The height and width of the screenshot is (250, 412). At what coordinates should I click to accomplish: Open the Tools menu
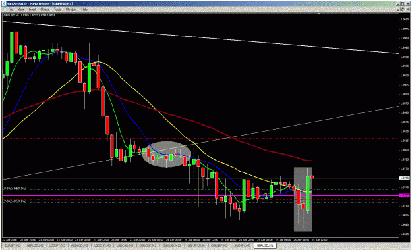(x=57, y=9)
